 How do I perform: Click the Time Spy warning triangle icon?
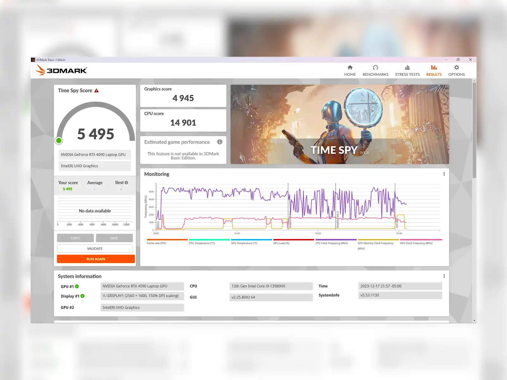coord(97,91)
